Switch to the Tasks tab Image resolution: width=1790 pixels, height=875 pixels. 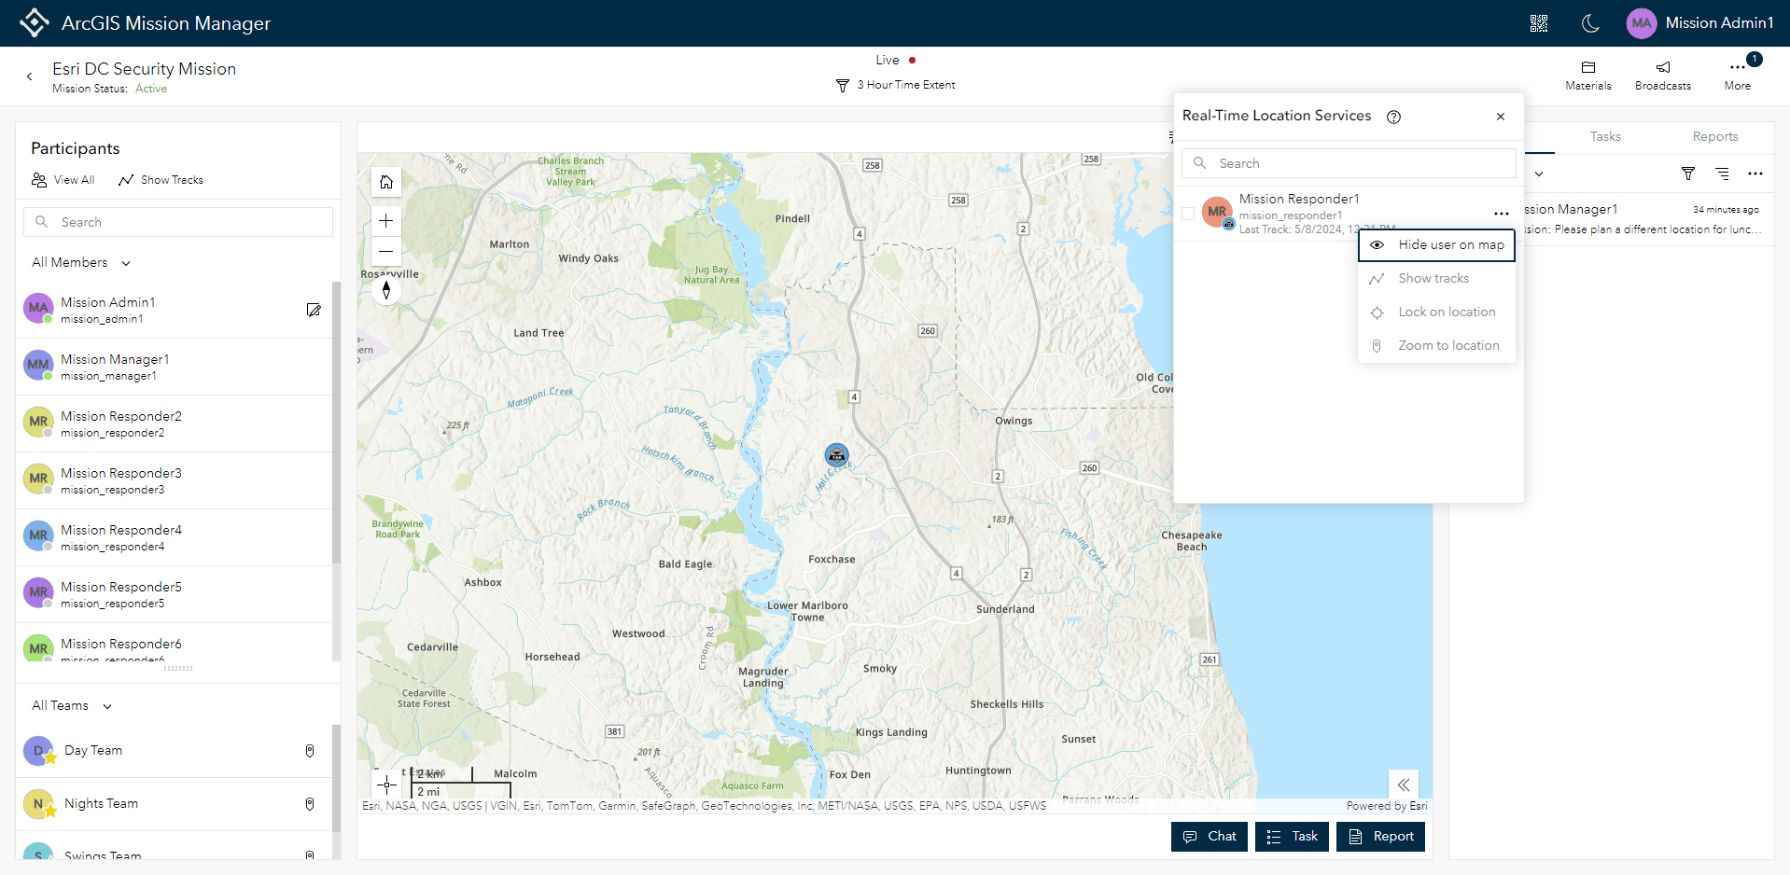tap(1605, 137)
